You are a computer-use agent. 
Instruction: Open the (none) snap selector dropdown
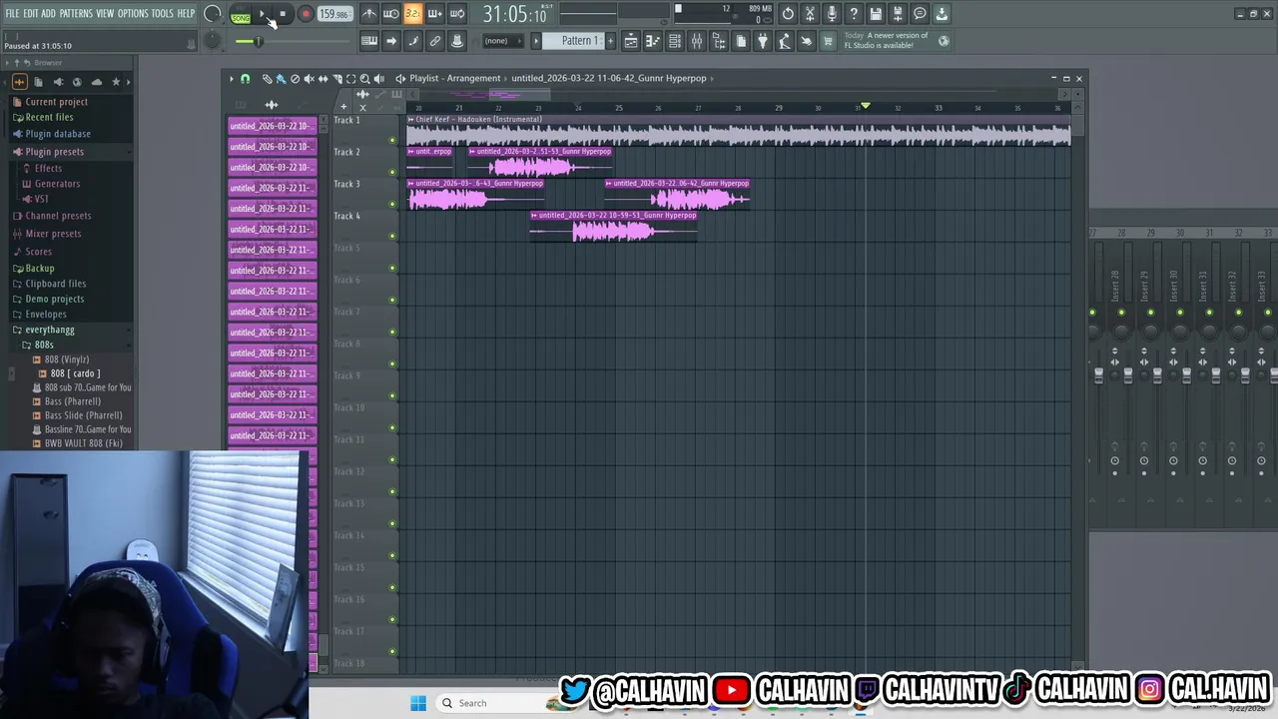[x=502, y=41]
